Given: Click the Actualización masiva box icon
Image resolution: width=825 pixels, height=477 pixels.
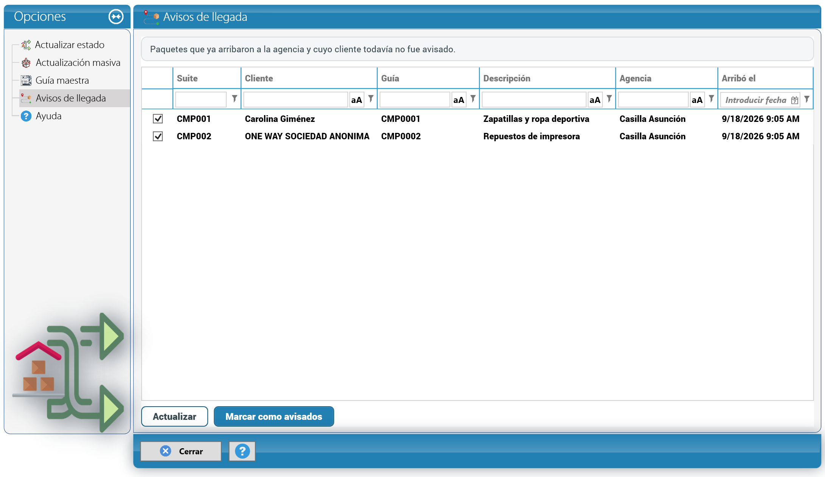Looking at the screenshot, I should pyautogui.click(x=26, y=63).
